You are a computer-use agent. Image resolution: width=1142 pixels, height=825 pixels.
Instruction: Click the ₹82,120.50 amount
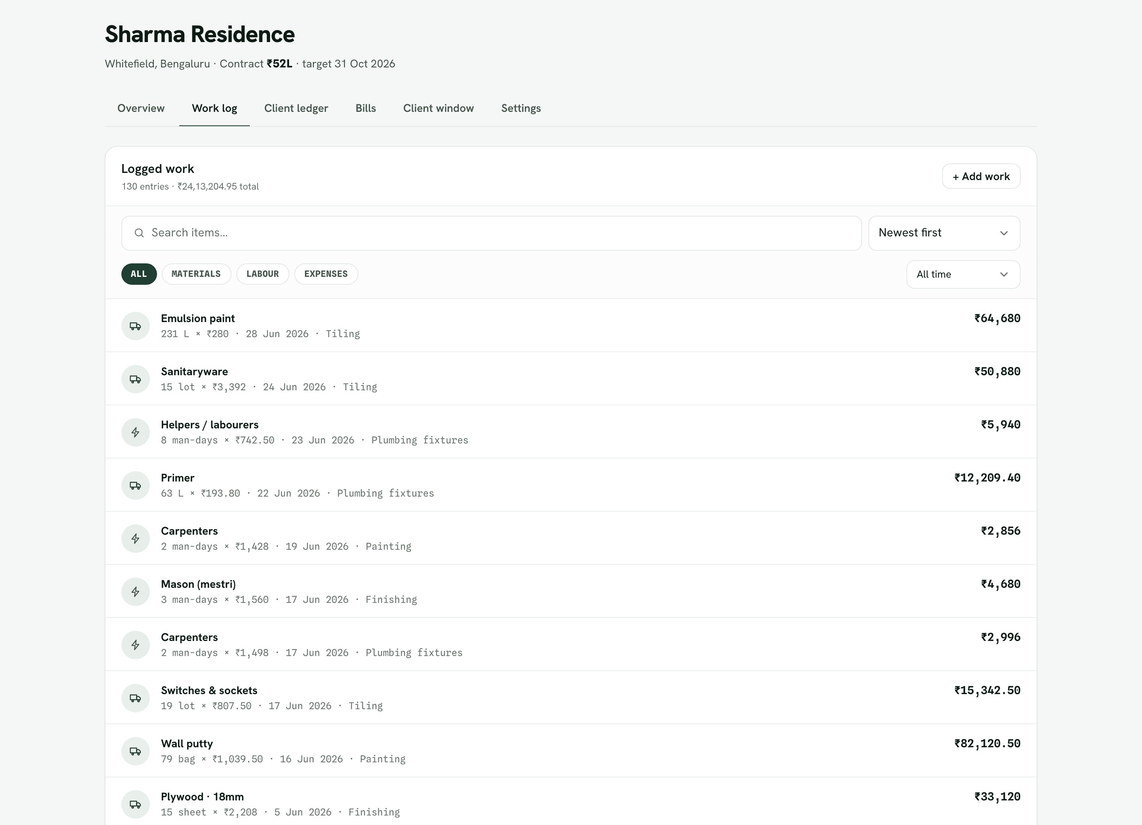coord(987,743)
